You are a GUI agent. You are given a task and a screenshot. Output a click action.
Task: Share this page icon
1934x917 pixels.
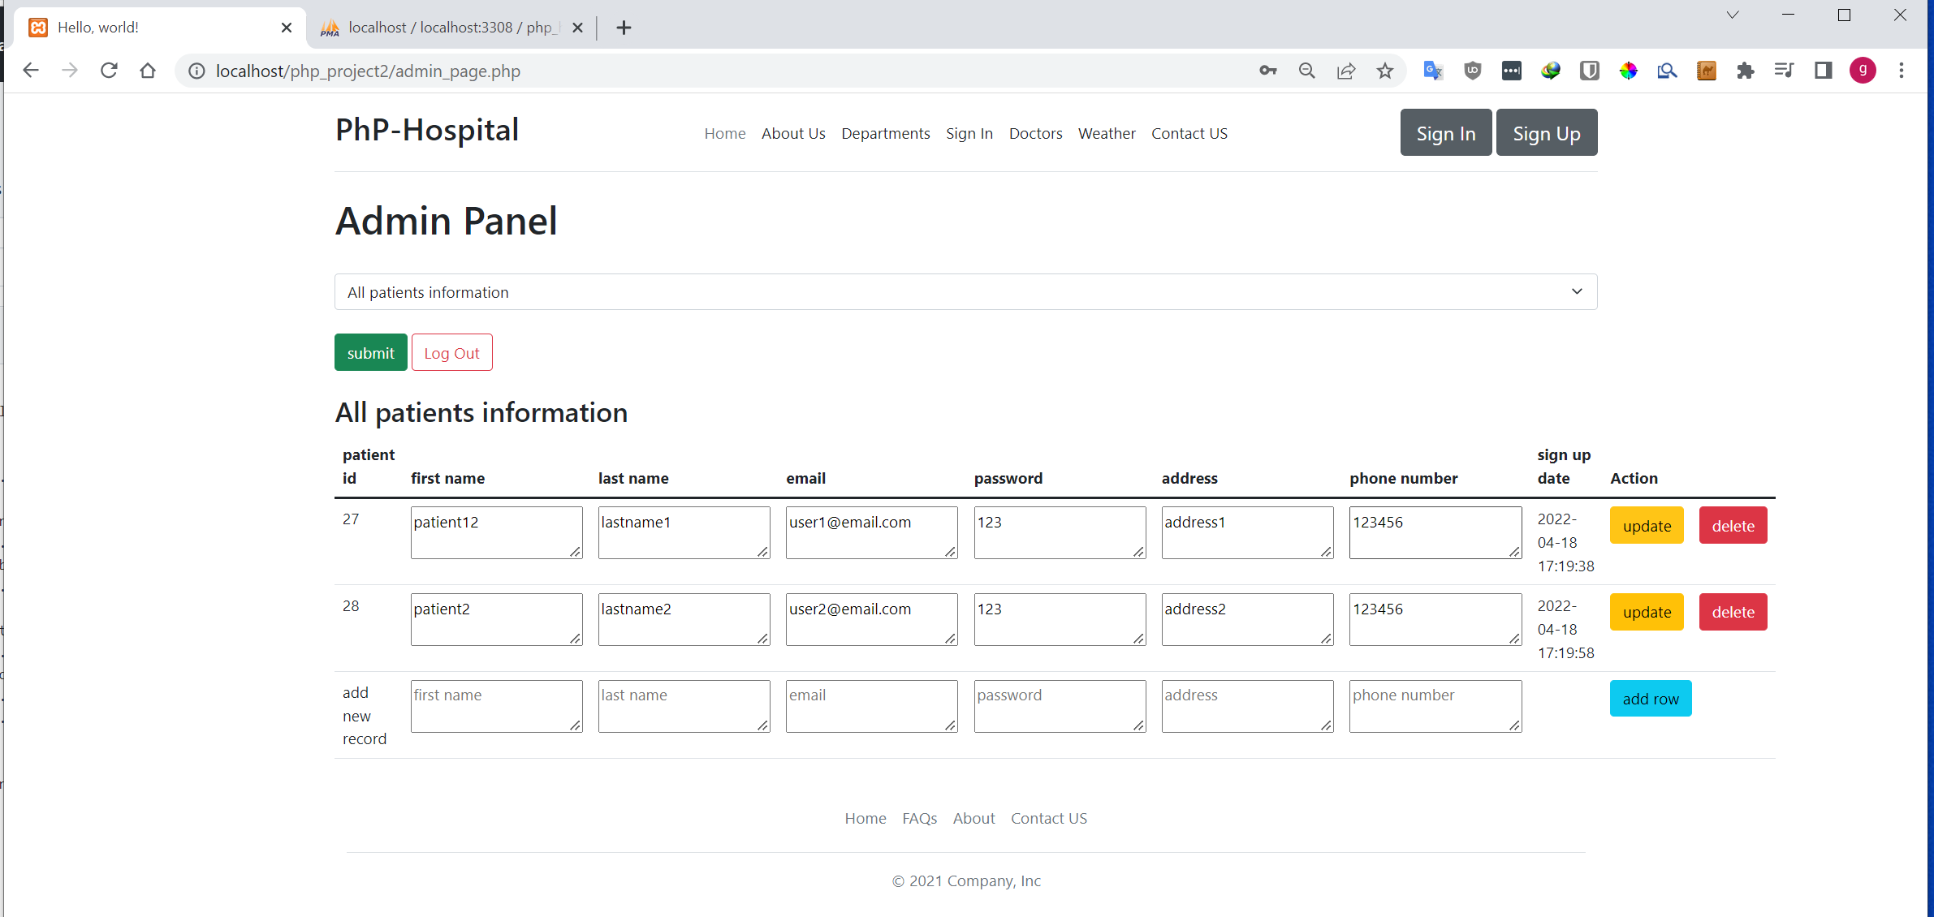[1346, 71]
